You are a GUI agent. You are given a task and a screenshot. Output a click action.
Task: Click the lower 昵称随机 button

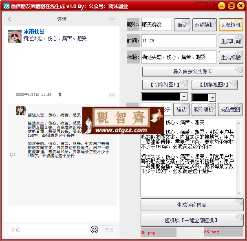[204, 110]
